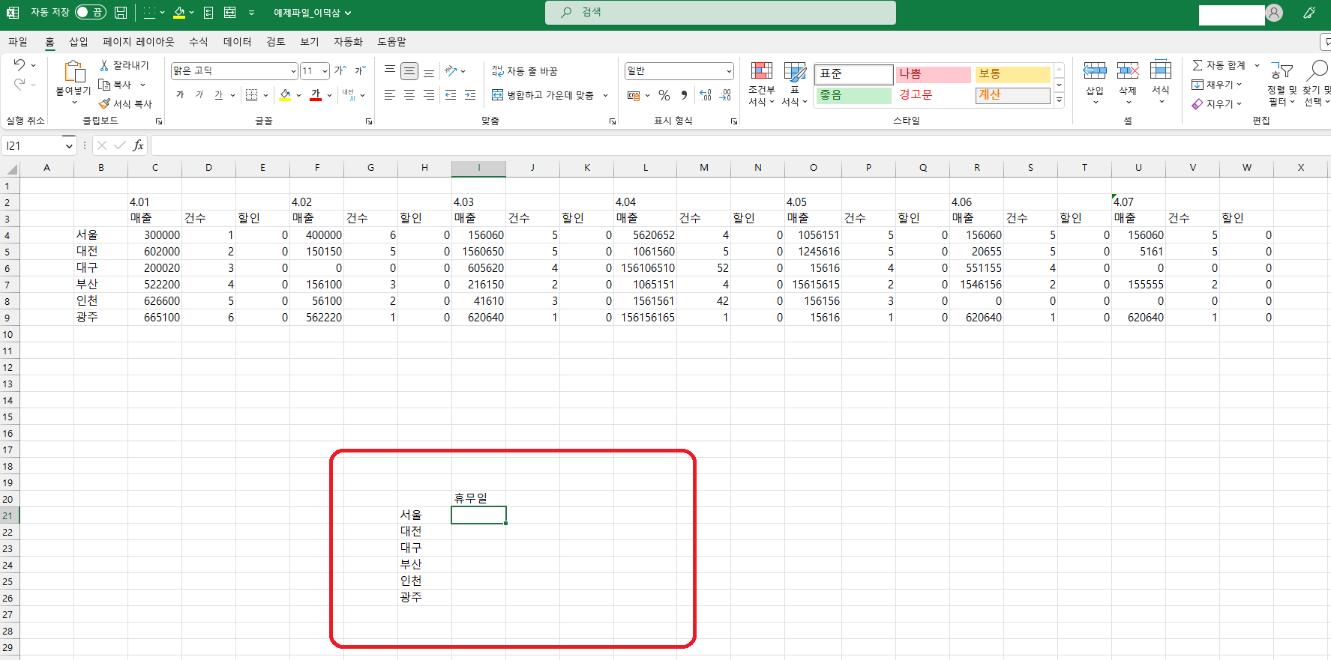Click the Name Box showing I21
Image resolution: width=1331 pixels, height=660 pixels.
(33, 145)
